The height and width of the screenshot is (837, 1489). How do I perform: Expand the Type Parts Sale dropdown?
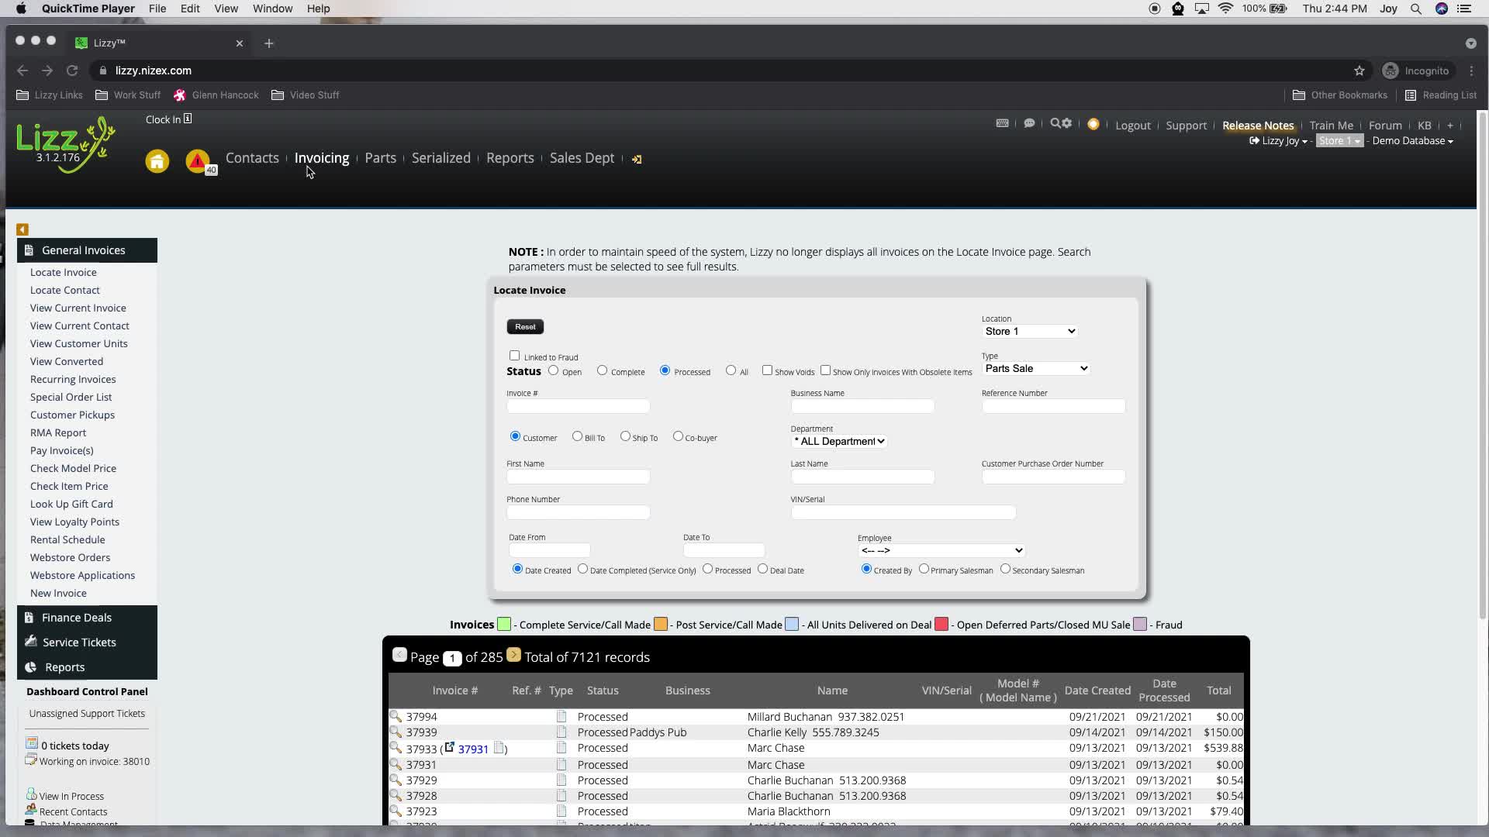point(1035,368)
